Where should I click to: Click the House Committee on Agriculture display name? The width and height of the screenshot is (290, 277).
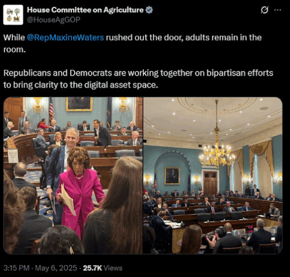click(x=85, y=10)
